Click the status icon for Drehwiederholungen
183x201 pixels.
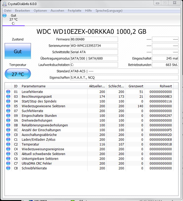click(x=8, y=120)
